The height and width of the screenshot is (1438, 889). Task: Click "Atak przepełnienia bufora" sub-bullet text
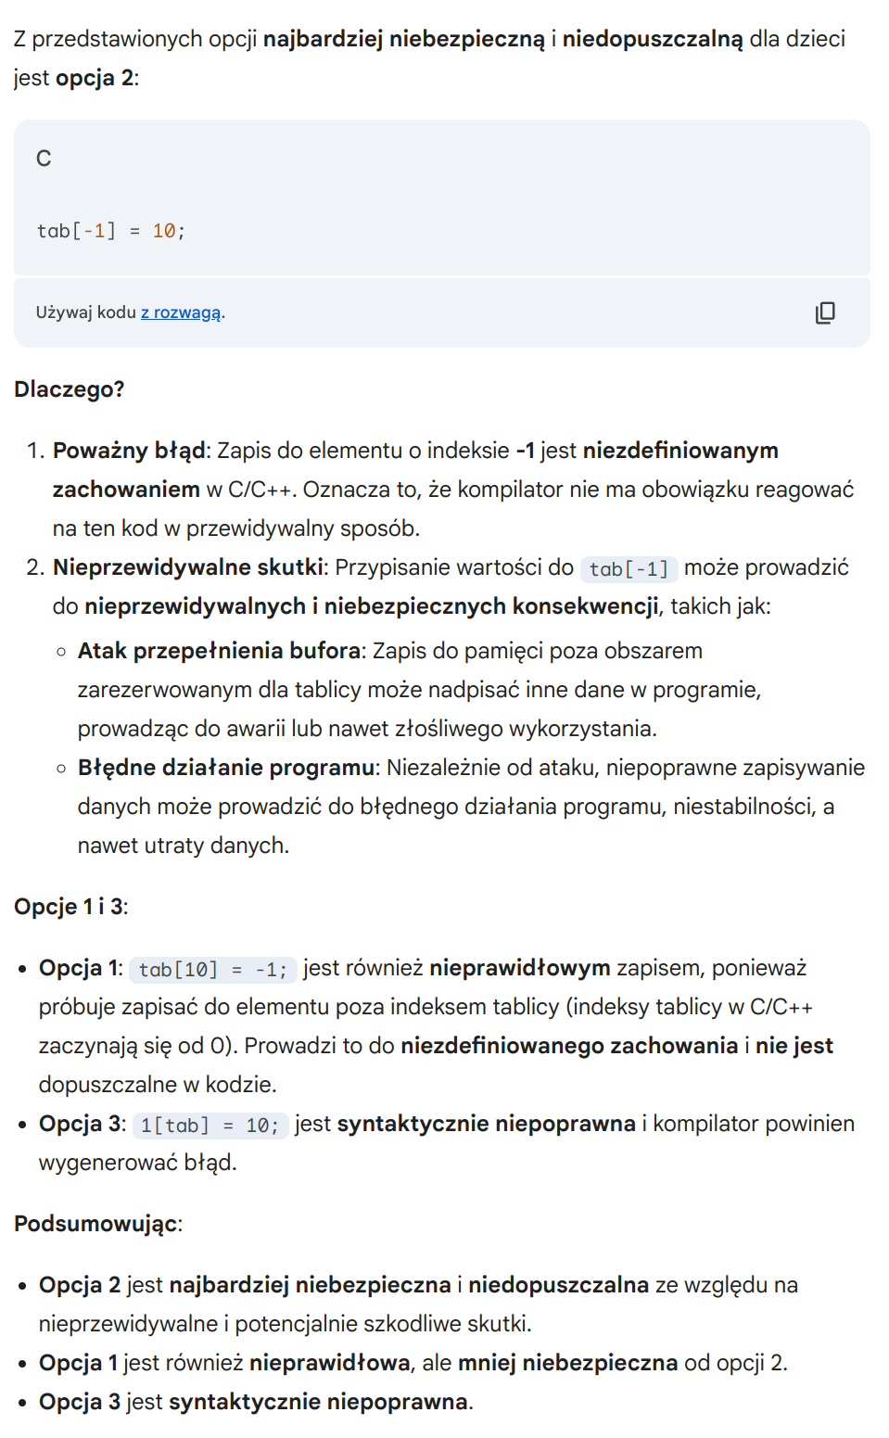pos(219,651)
